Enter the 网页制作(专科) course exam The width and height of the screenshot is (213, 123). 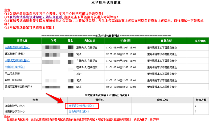pos(17,48)
